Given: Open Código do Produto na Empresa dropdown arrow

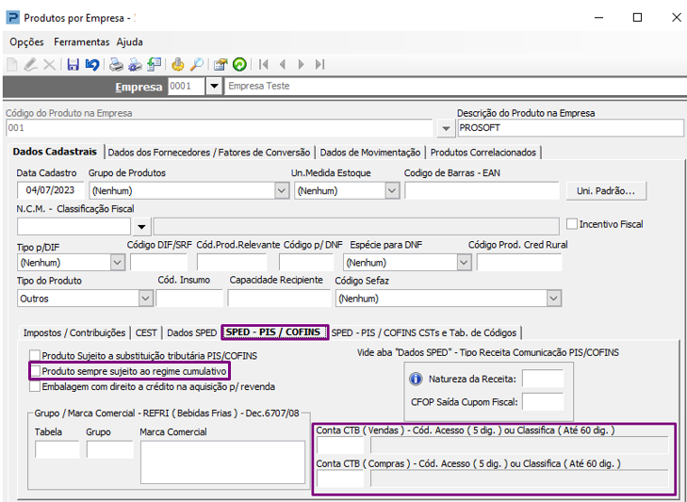Looking at the screenshot, I should click(446, 128).
